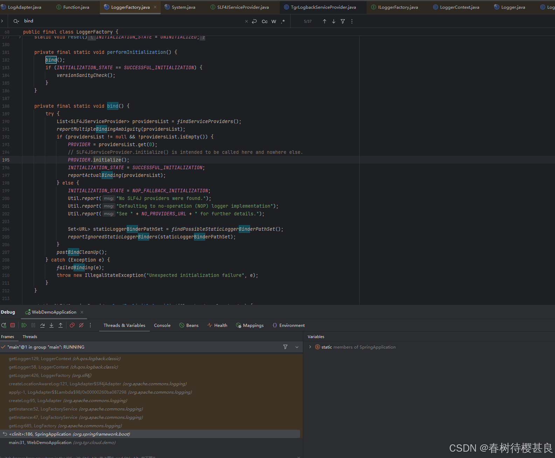
Task: Close the WebDemoApplication debug tab
Action: coord(82,312)
